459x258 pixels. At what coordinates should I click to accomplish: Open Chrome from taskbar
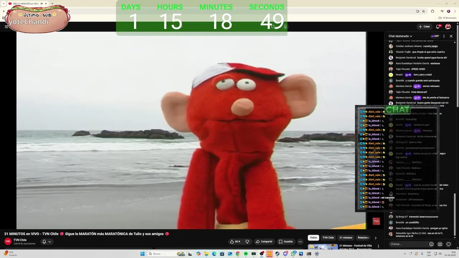pyautogui.click(x=238, y=254)
